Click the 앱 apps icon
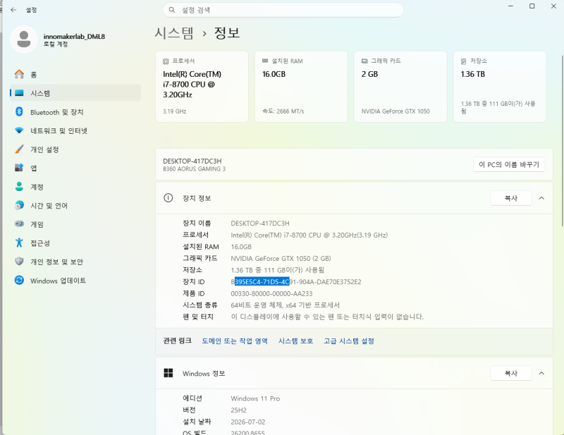 [19, 168]
